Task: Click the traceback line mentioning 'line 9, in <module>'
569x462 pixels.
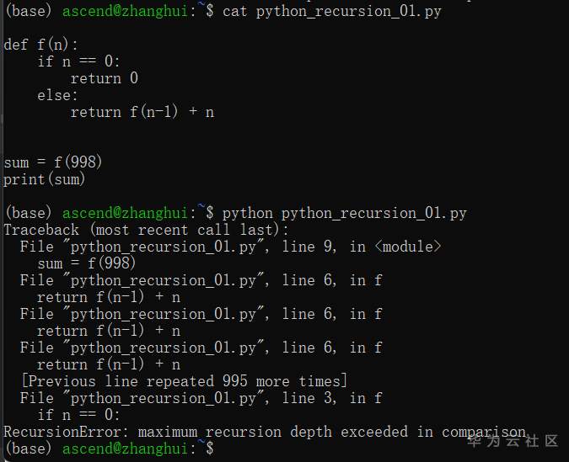Action: tap(230, 247)
